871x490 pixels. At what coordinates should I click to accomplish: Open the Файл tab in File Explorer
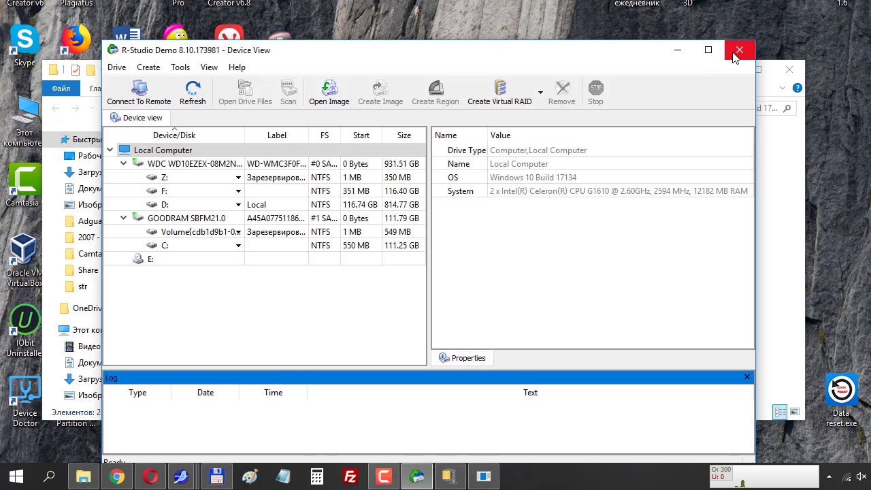pyautogui.click(x=61, y=88)
